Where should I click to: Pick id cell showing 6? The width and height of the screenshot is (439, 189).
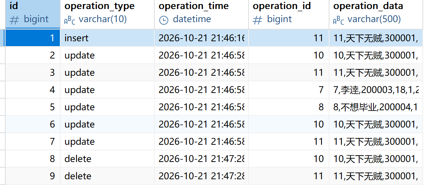pos(33,124)
